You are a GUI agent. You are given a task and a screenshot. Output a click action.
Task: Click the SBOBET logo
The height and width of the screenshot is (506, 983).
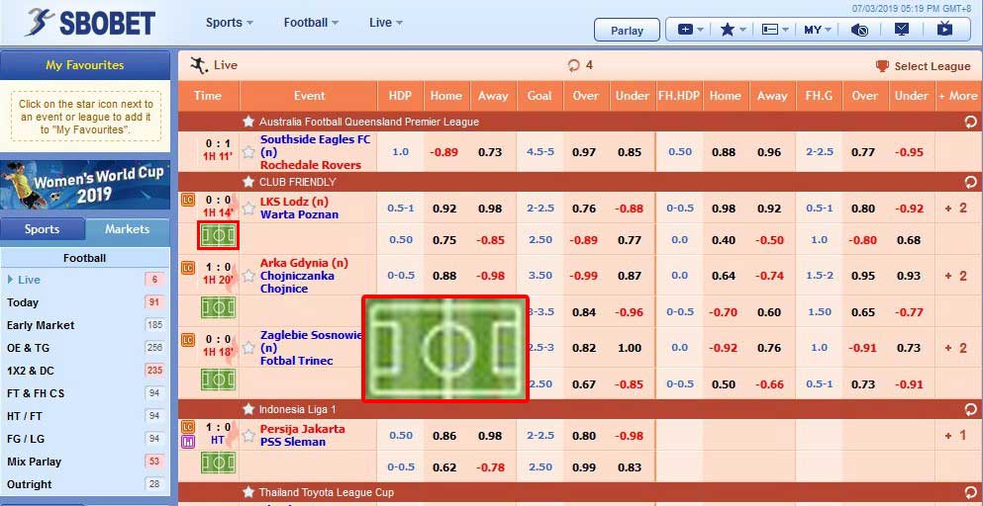click(x=90, y=22)
